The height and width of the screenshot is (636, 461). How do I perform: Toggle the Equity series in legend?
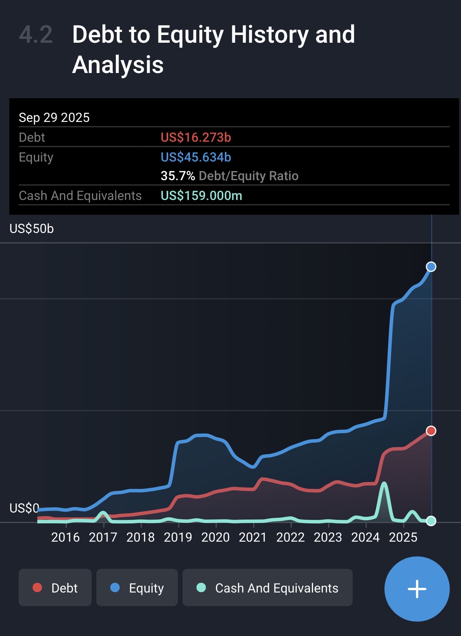pos(137,588)
